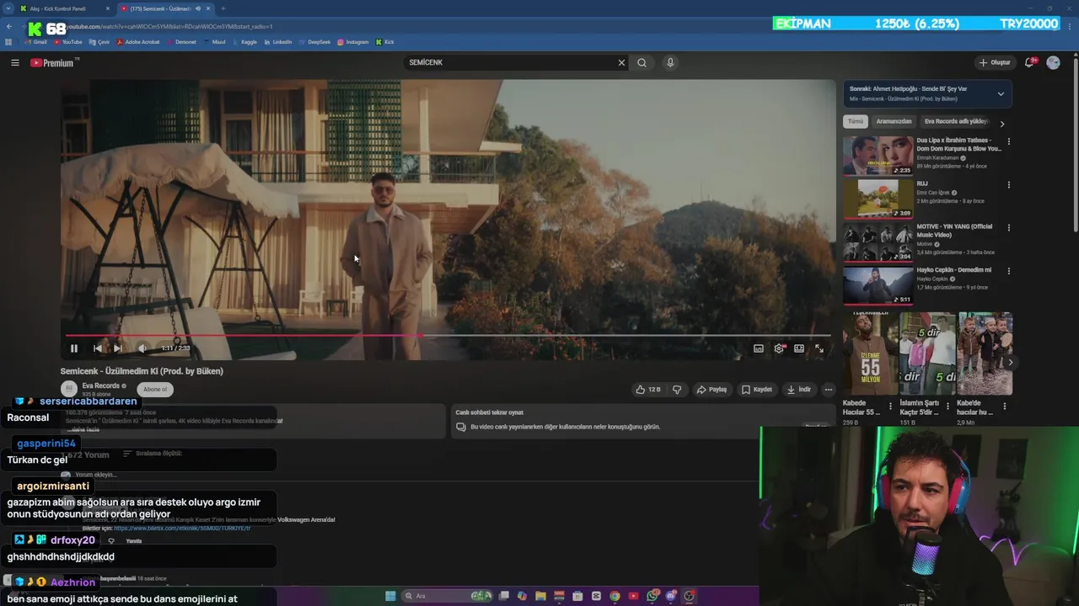
Task: Expand the Sonraki mix playlist panel
Action: [x=1001, y=93]
